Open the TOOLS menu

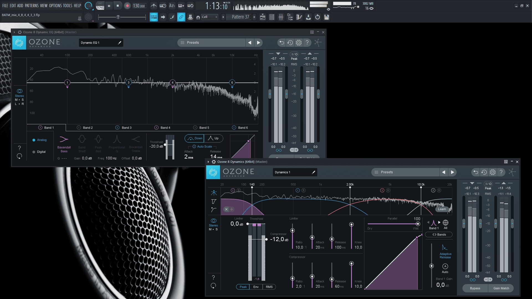pyautogui.click(x=68, y=6)
